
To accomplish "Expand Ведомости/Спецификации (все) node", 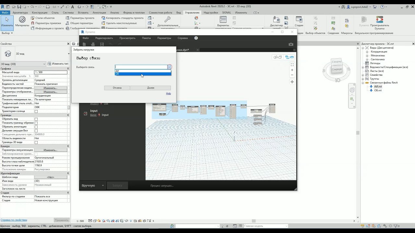I will pyautogui.click(x=363, y=67).
